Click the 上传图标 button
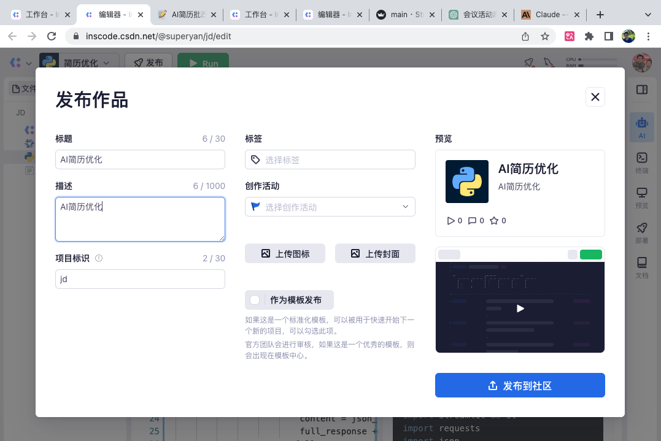 coord(285,253)
